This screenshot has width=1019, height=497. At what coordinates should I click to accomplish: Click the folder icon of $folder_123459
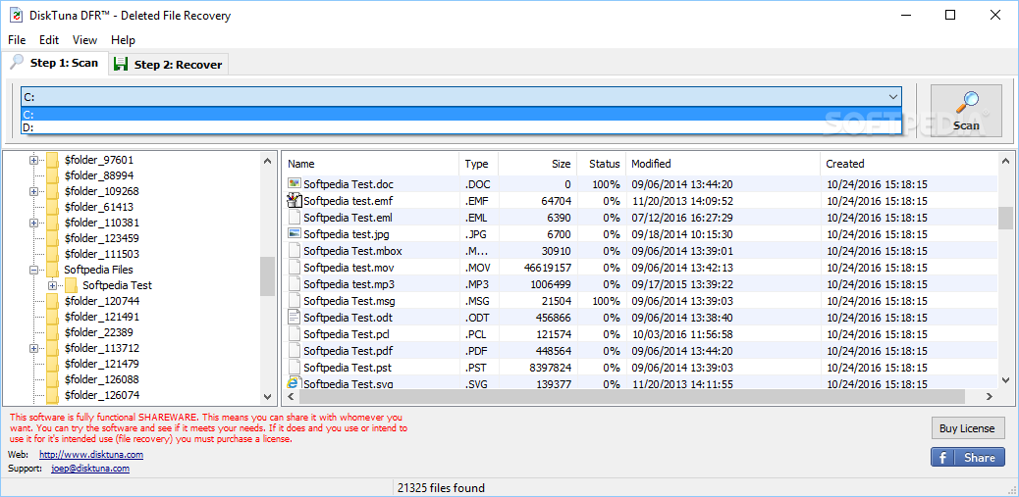(x=53, y=238)
